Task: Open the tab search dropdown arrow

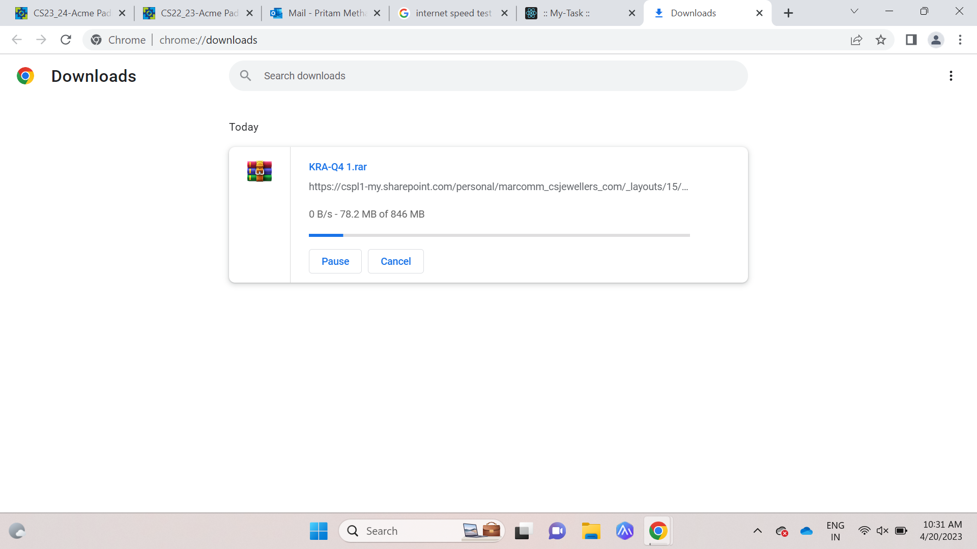Action: click(x=854, y=11)
